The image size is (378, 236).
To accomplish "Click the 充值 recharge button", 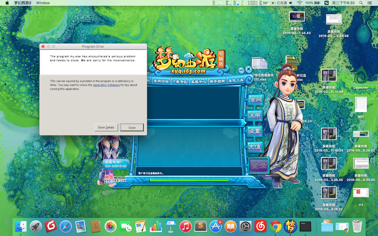I will (x=255, y=147).
